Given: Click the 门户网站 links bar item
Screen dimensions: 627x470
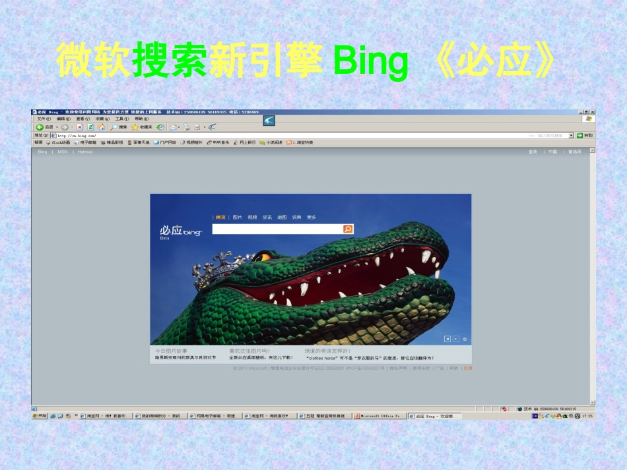Looking at the screenshot, I should 165,142.
